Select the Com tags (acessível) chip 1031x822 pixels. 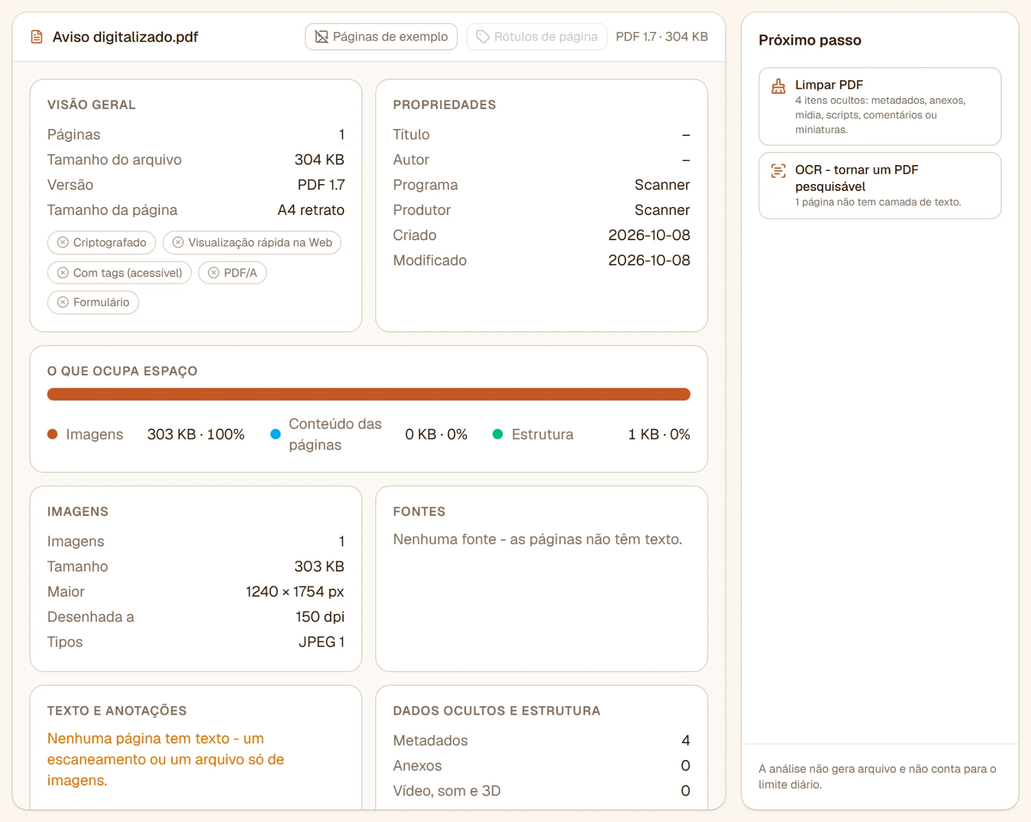click(x=119, y=273)
